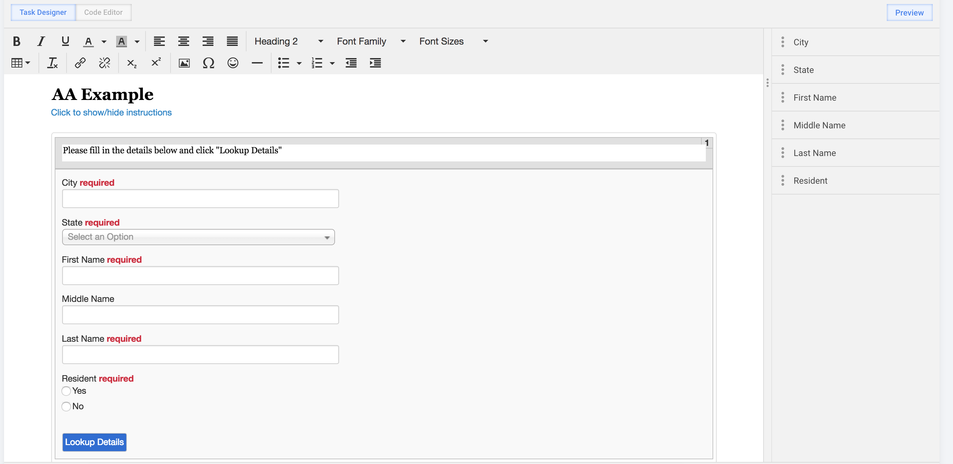Select the Yes radio button for Resident
Screen dimensions: 953x464
click(x=66, y=391)
